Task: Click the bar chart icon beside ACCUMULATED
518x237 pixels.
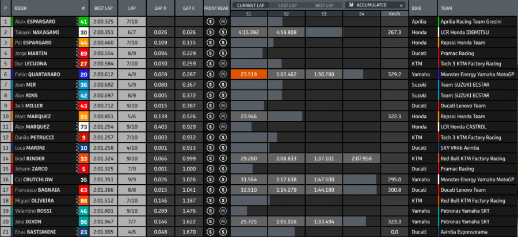Action: click(x=351, y=5)
